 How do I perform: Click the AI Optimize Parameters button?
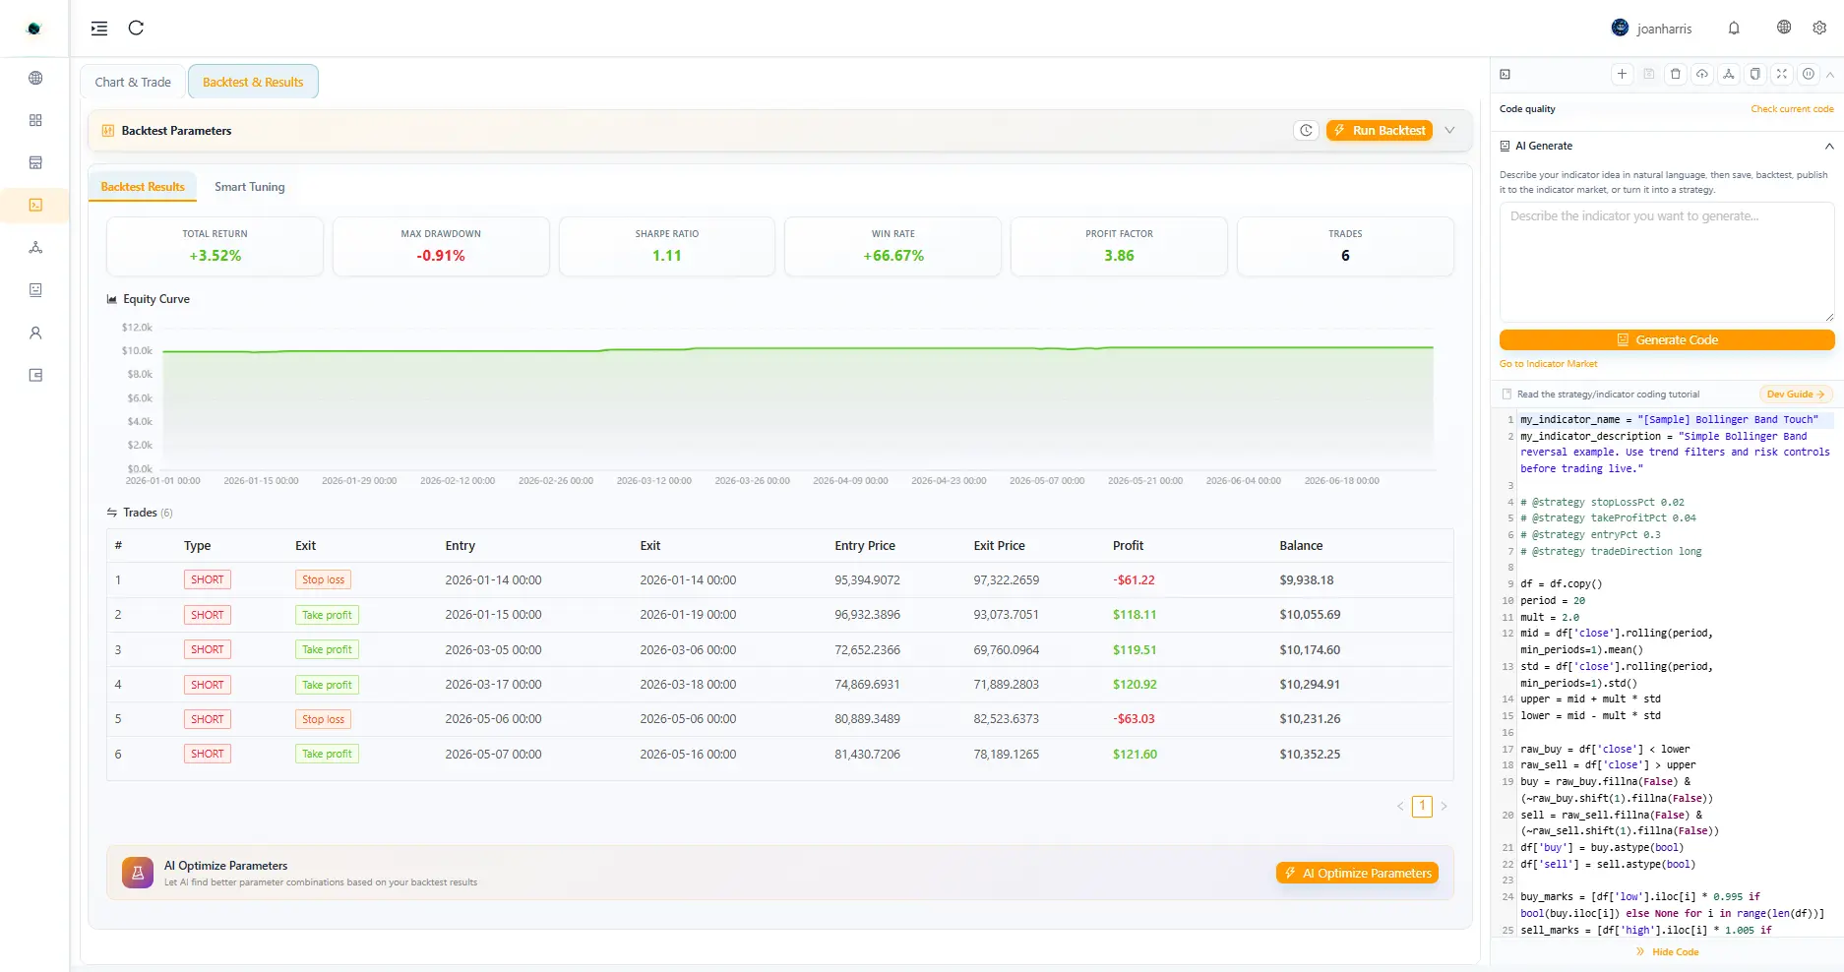click(x=1357, y=873)
